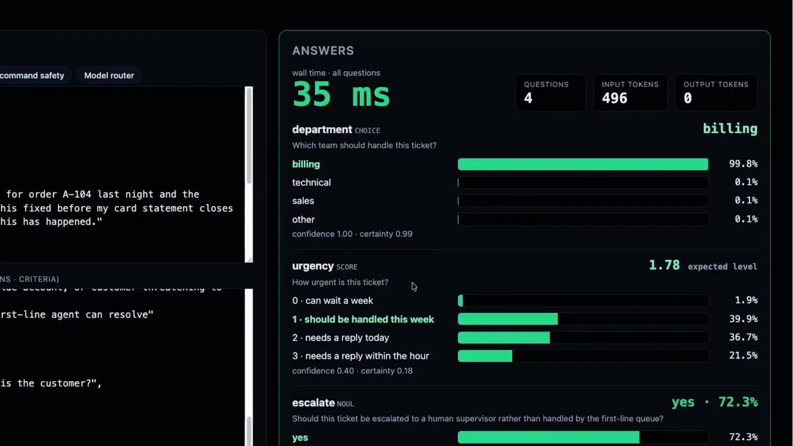Click the other option label

tap(303, 220)
